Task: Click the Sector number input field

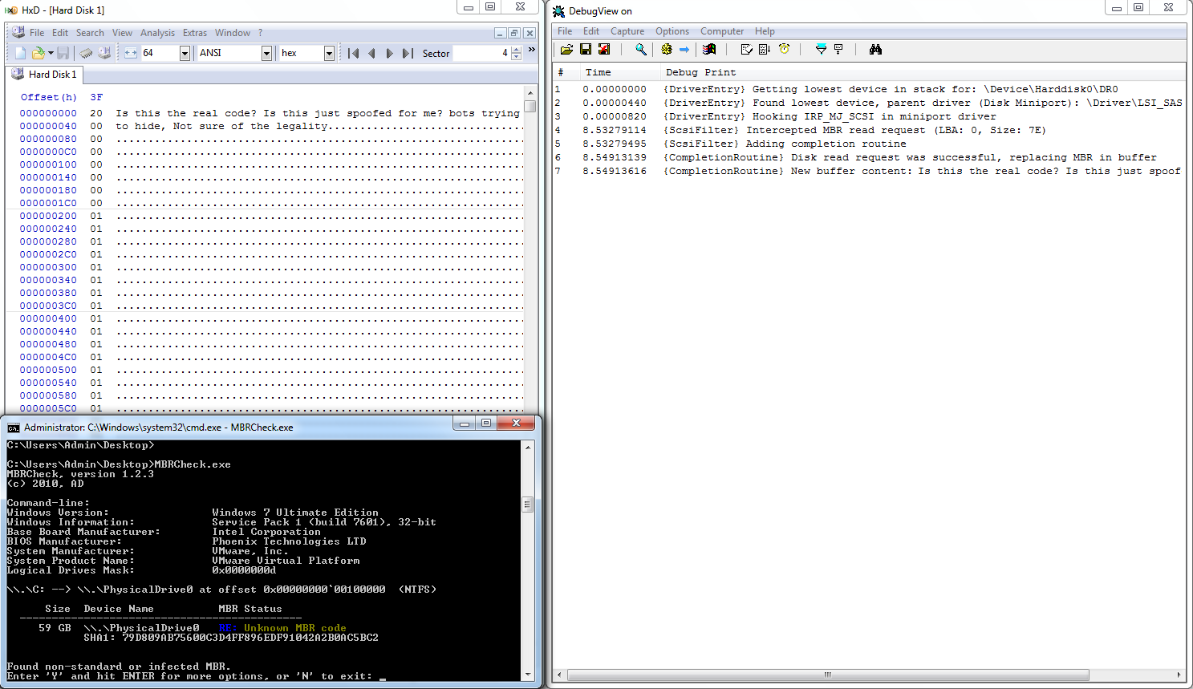Action: (x=481, y=53)
